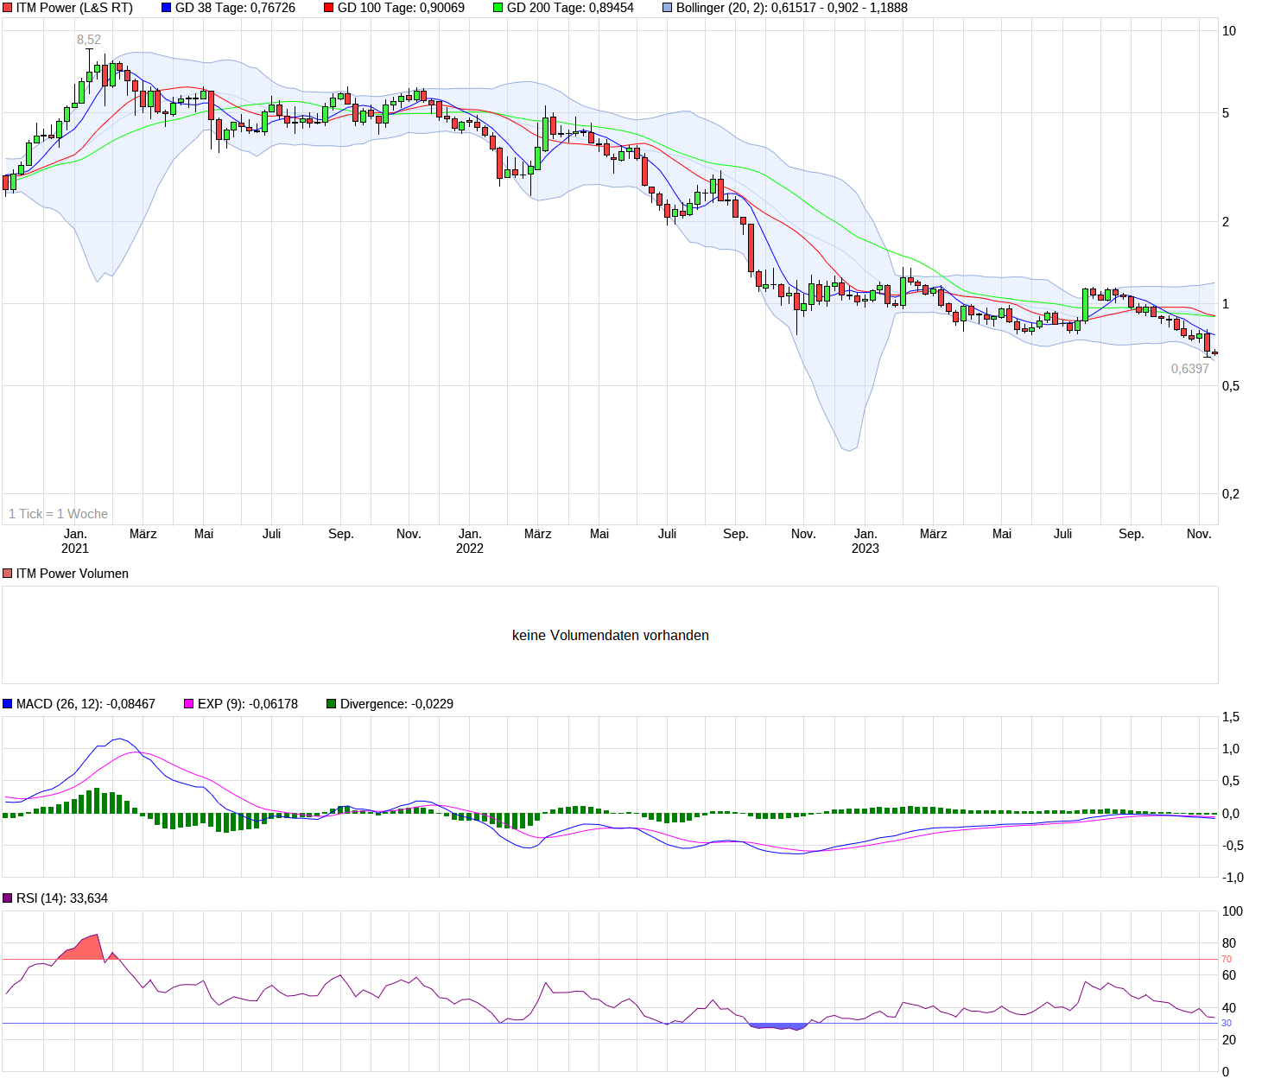Click the purple RSI (14) legend swatch

(8, 898)
